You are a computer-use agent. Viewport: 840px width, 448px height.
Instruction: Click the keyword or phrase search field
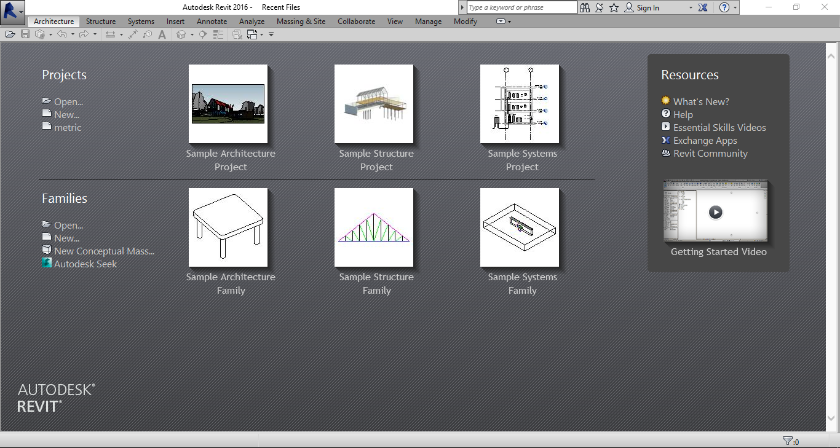pyautogui.click(x=521, y=7)
